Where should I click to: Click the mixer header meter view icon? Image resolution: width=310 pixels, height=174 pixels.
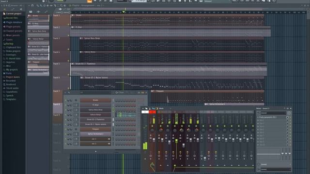tap(157, 108)
